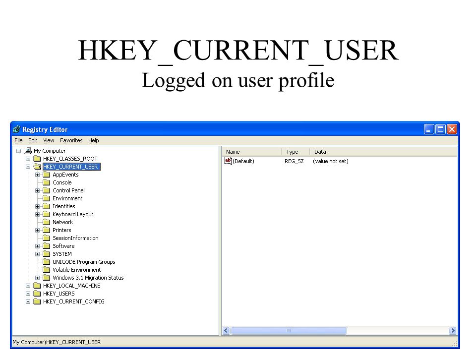Click the Keyboard Layout folder icon
Image resolution: width=476 pixels, height=357 pixels.
47,214
